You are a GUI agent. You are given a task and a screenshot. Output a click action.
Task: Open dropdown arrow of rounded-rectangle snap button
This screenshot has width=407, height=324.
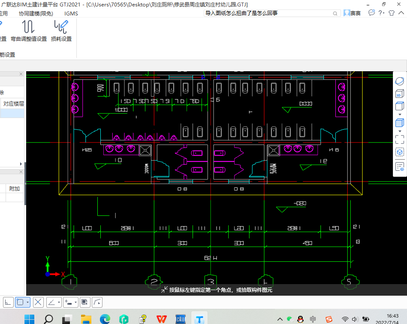click(x=27, y=302)
